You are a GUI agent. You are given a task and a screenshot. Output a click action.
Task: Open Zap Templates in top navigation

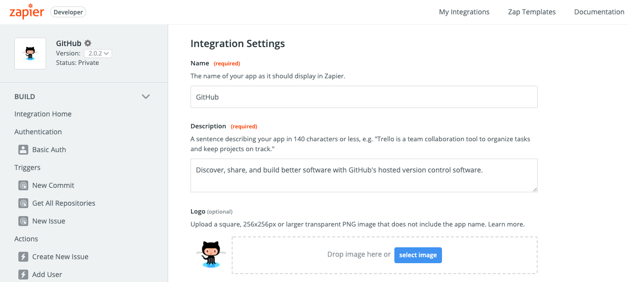pos(532,12)
